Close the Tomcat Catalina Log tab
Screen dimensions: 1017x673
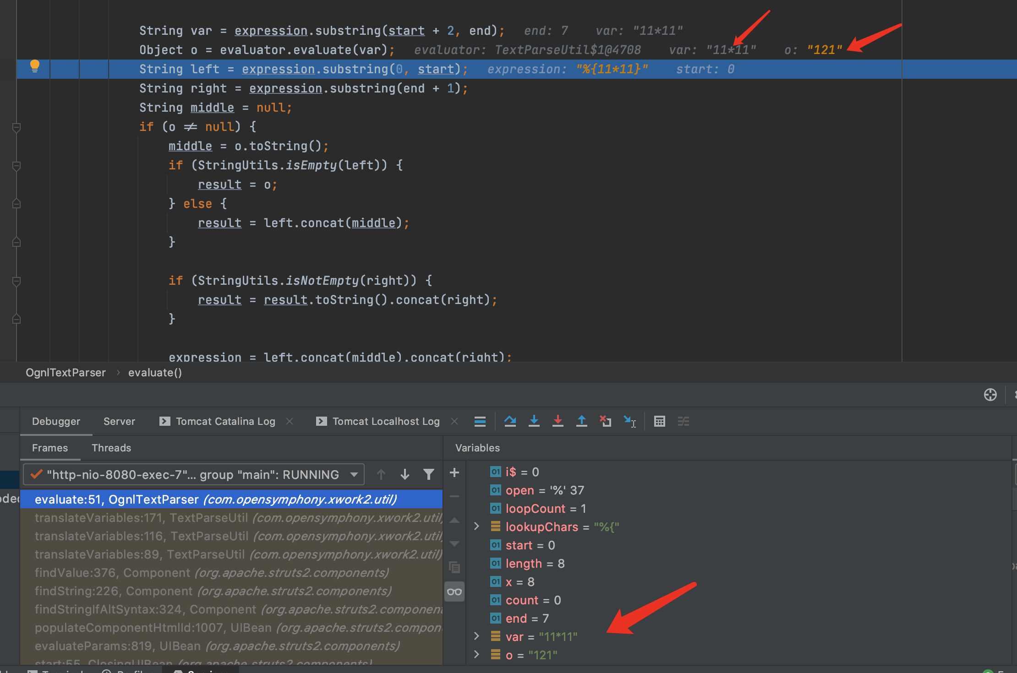[x=290, y=421]
